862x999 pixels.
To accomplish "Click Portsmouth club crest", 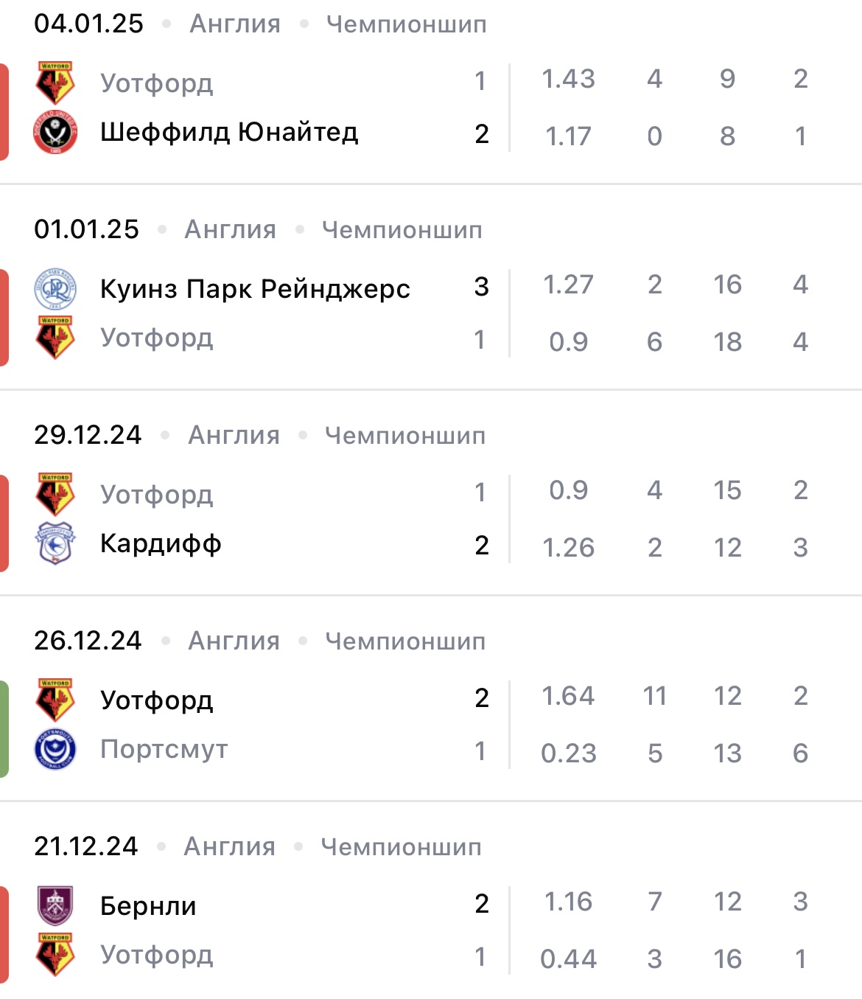I will (x=55, y=750).
